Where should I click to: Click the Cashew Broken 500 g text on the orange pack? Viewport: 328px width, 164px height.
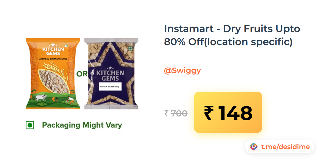click(x=53, y=58)
